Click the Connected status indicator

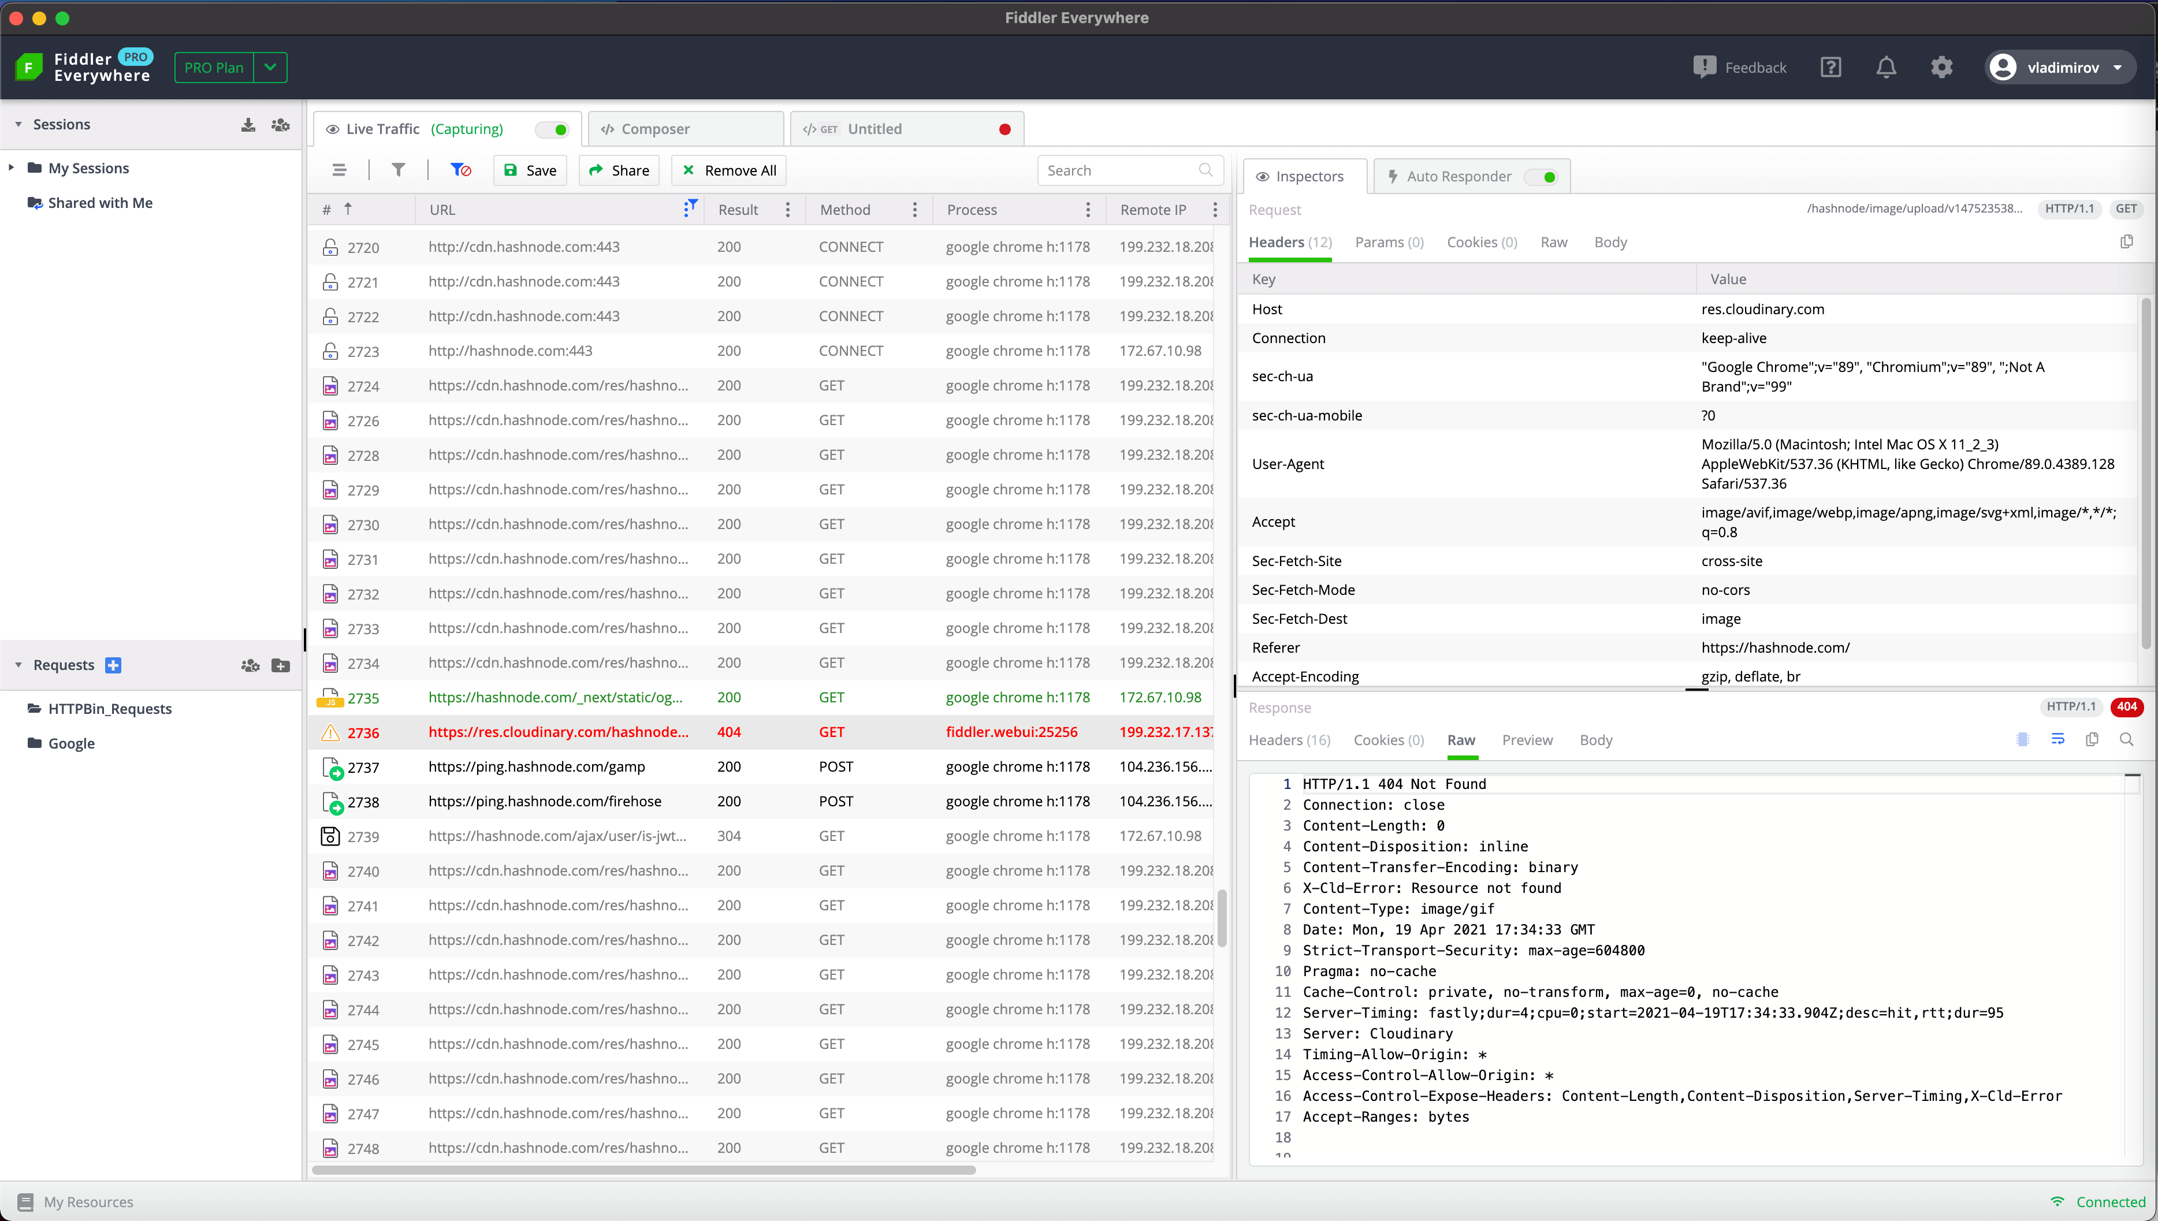pyautogui.click(x=2097, y=1202)
